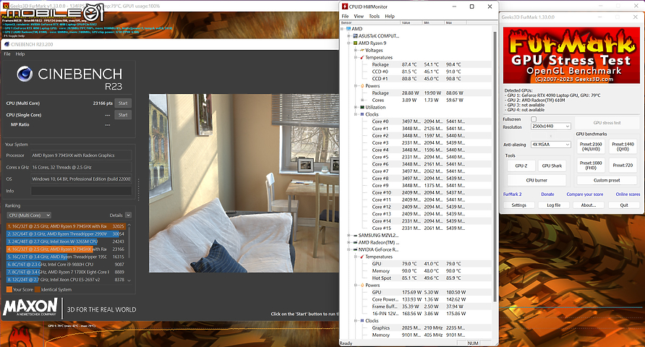Expand the ASUSTeK COMPUT... tree node
This screenshot has height=347, width=645.
(x=349, y=35)
